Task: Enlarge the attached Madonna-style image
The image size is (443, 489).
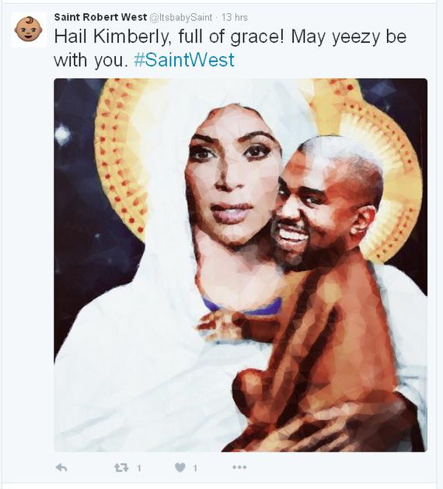Action: (240, 265)
